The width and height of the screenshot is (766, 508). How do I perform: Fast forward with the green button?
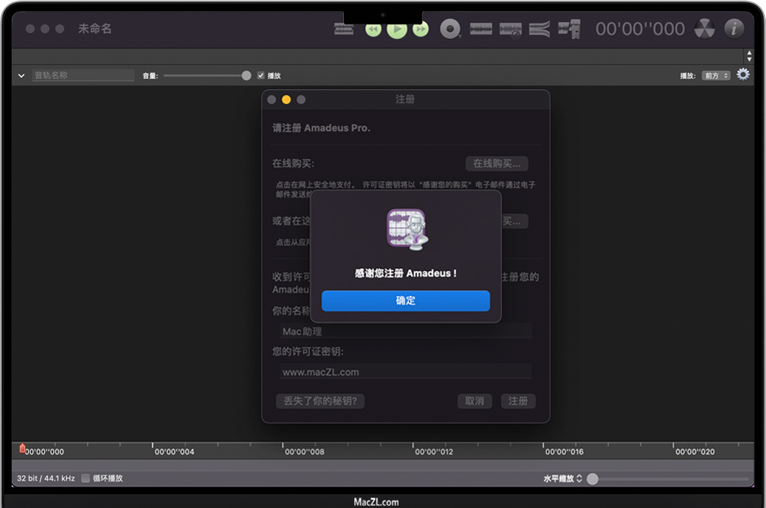(421, 29)
